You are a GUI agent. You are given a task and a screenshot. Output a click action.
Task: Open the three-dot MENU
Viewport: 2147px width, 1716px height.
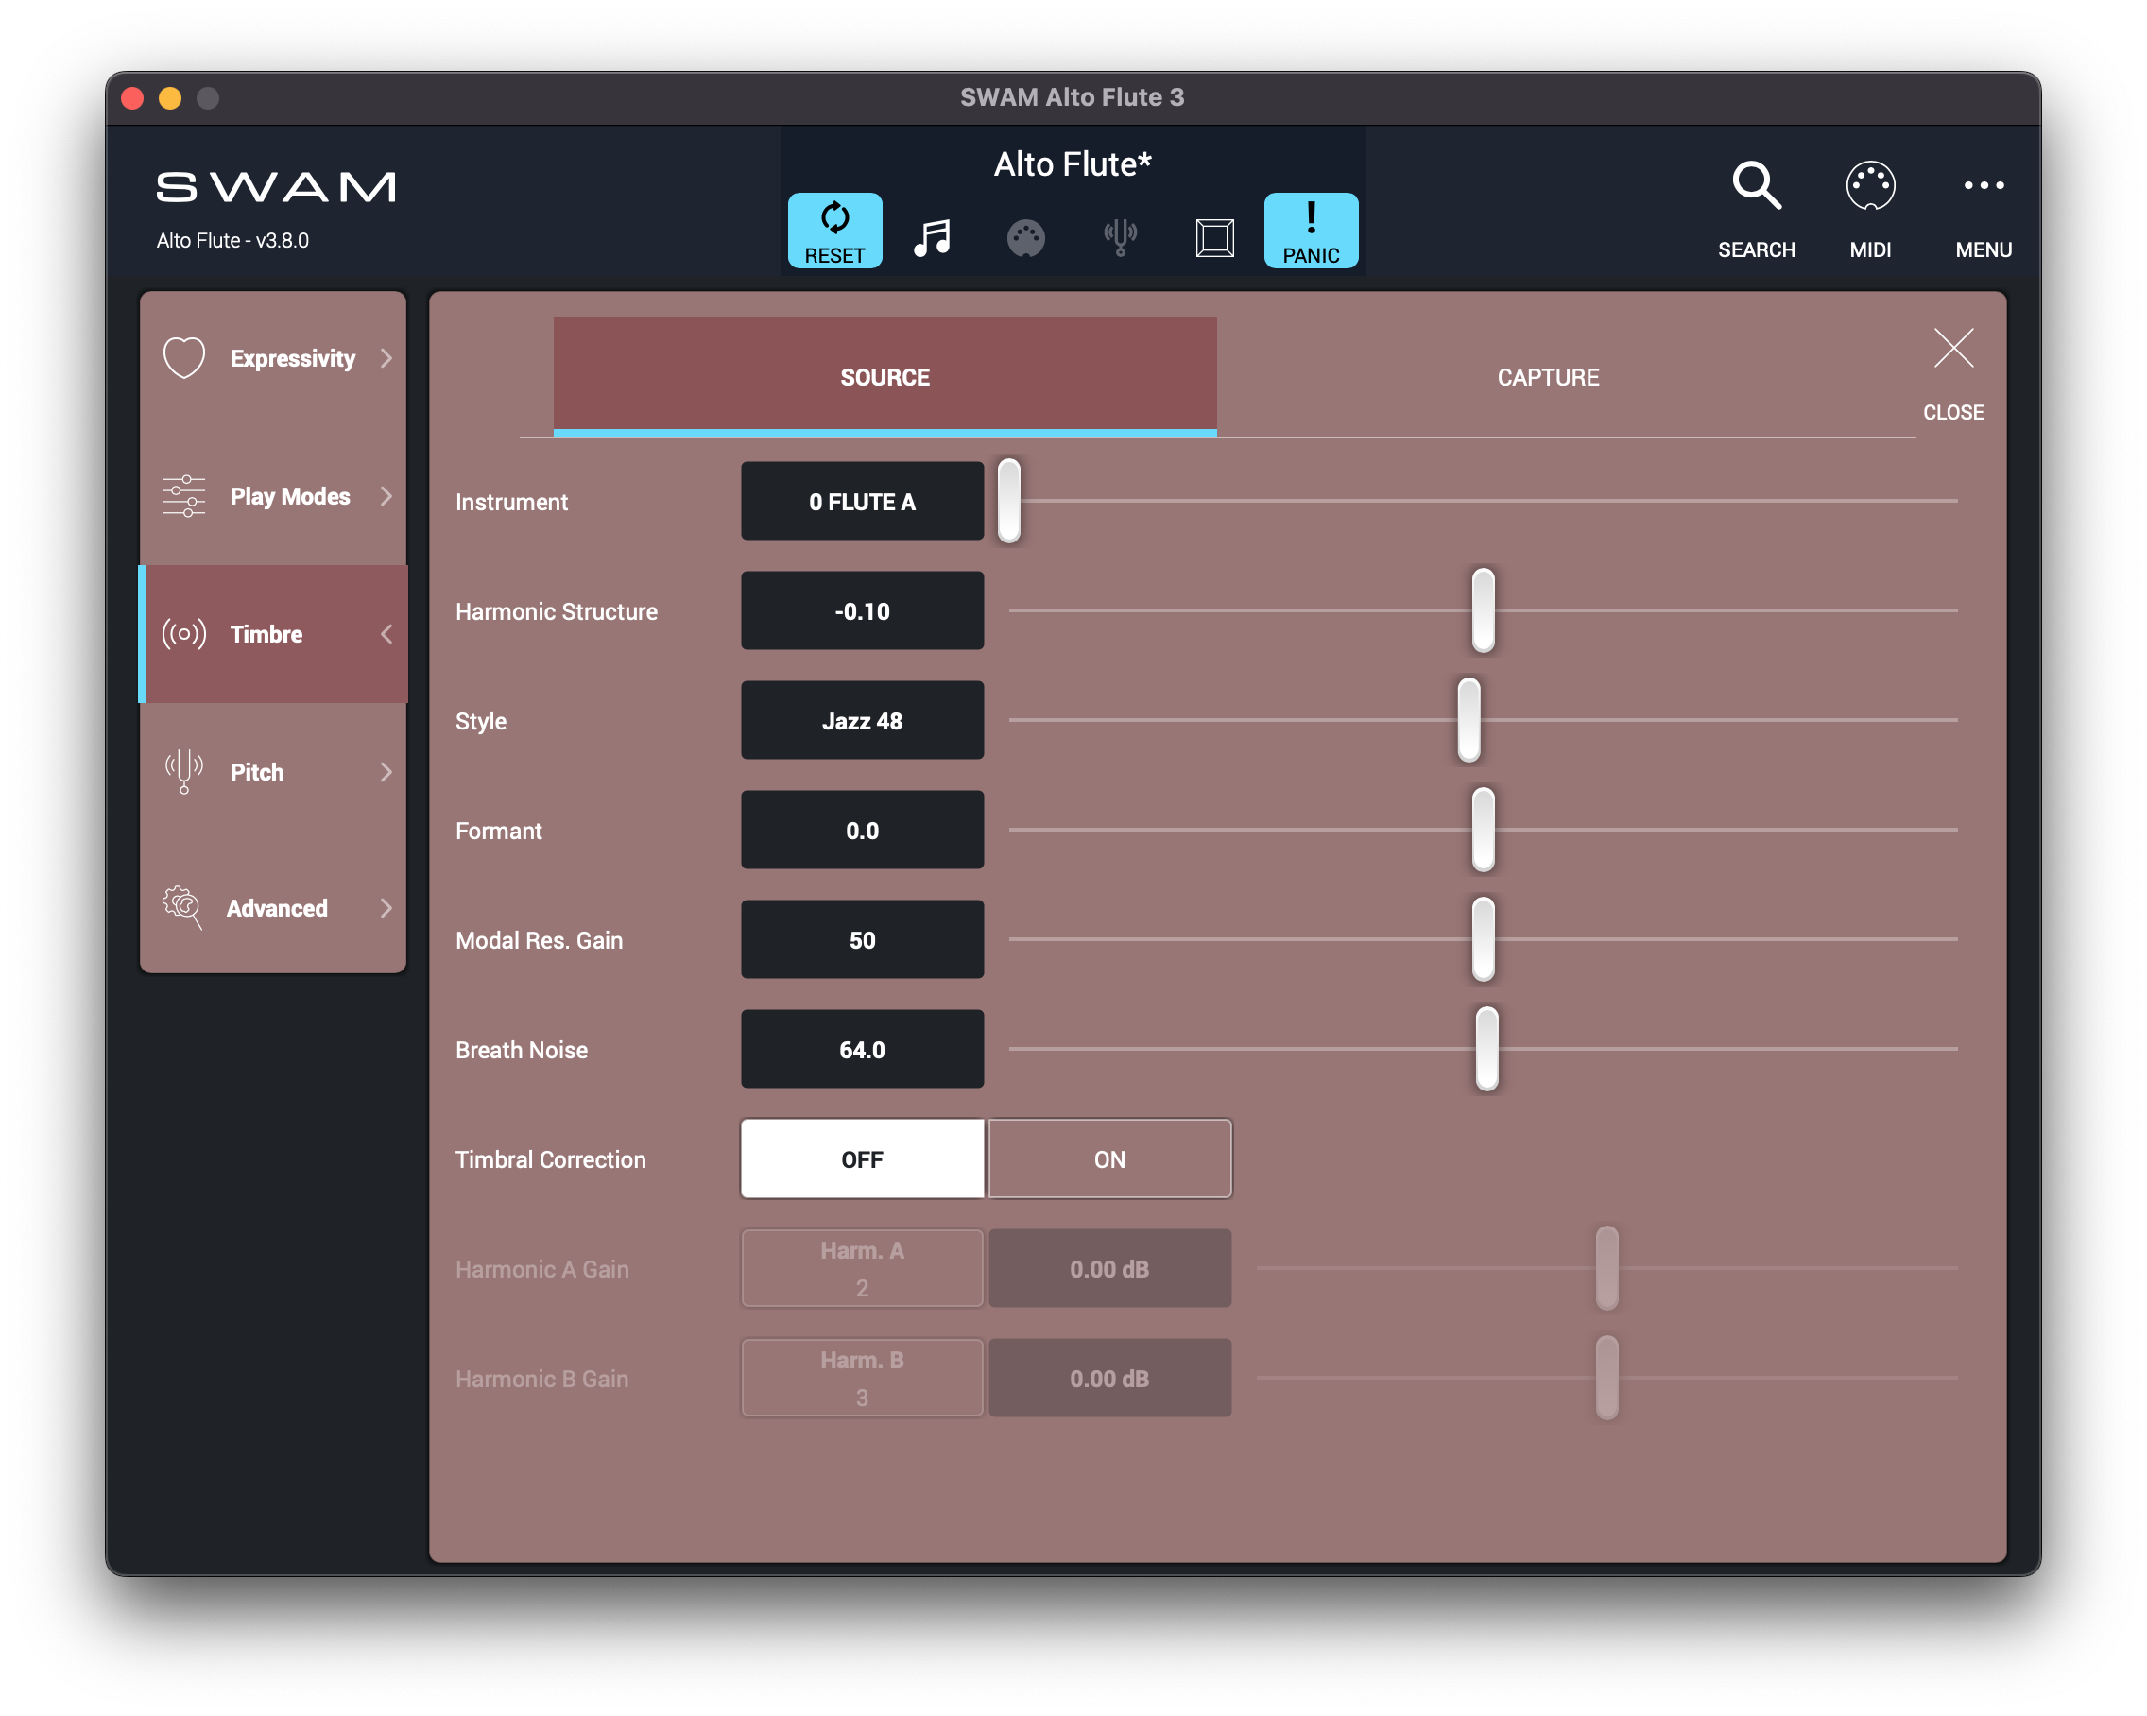point(1983,186)
